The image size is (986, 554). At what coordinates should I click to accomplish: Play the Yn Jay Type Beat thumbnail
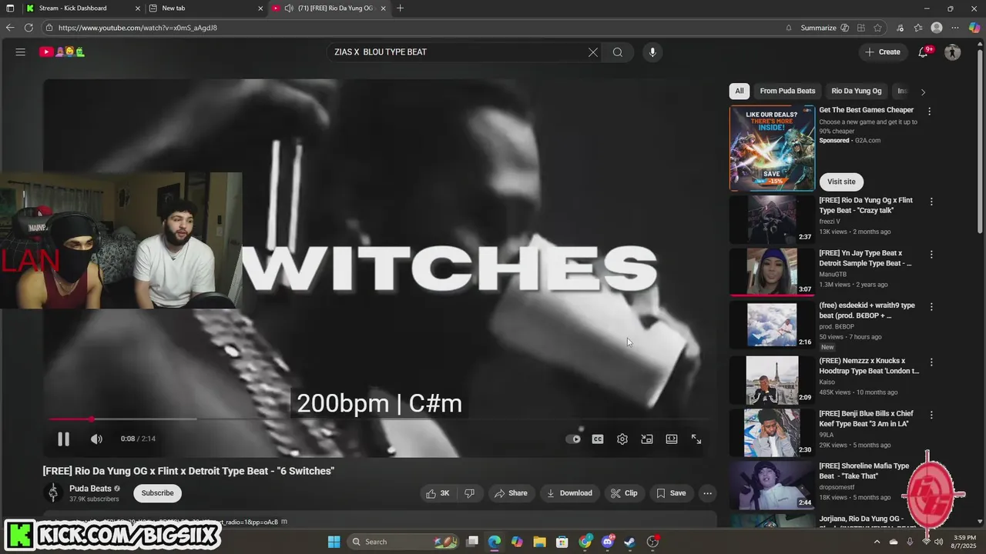[x=772, y=272]
